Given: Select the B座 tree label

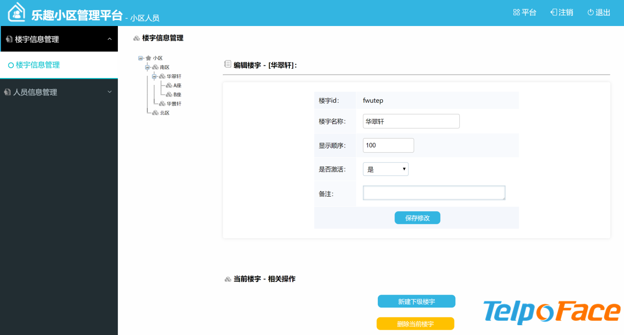Looking at the screenshot, I should 177,94.
